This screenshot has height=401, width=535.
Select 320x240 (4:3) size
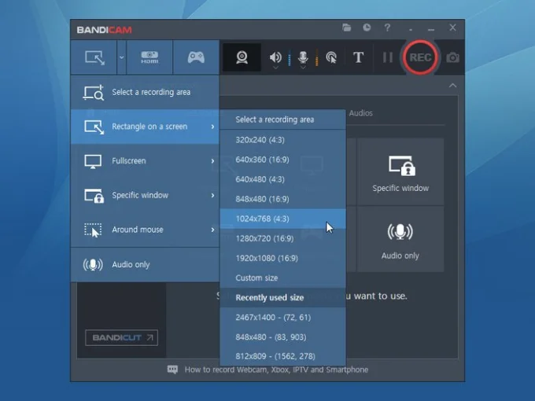click(283, 140)
